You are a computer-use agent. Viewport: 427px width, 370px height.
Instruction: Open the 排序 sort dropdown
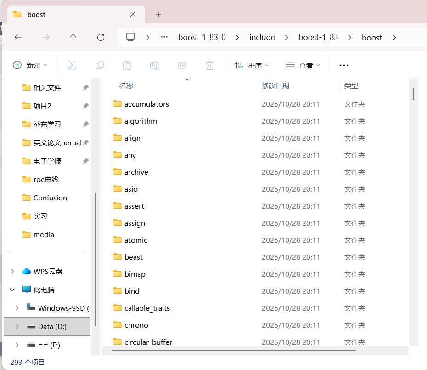tap(251, 65)
